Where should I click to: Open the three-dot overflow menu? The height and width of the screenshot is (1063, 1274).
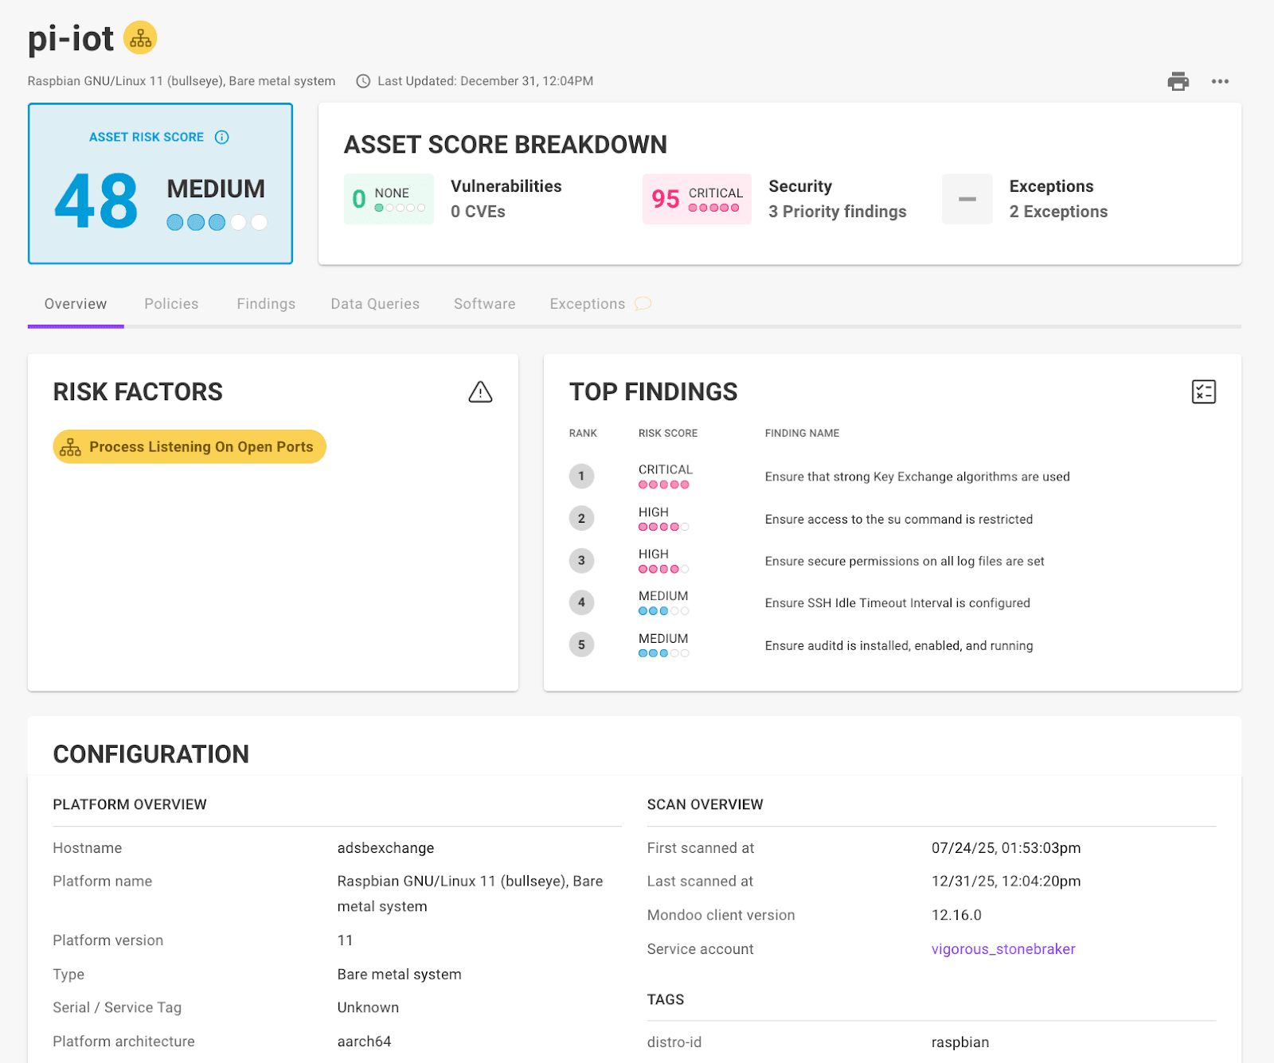[1221, 81]
